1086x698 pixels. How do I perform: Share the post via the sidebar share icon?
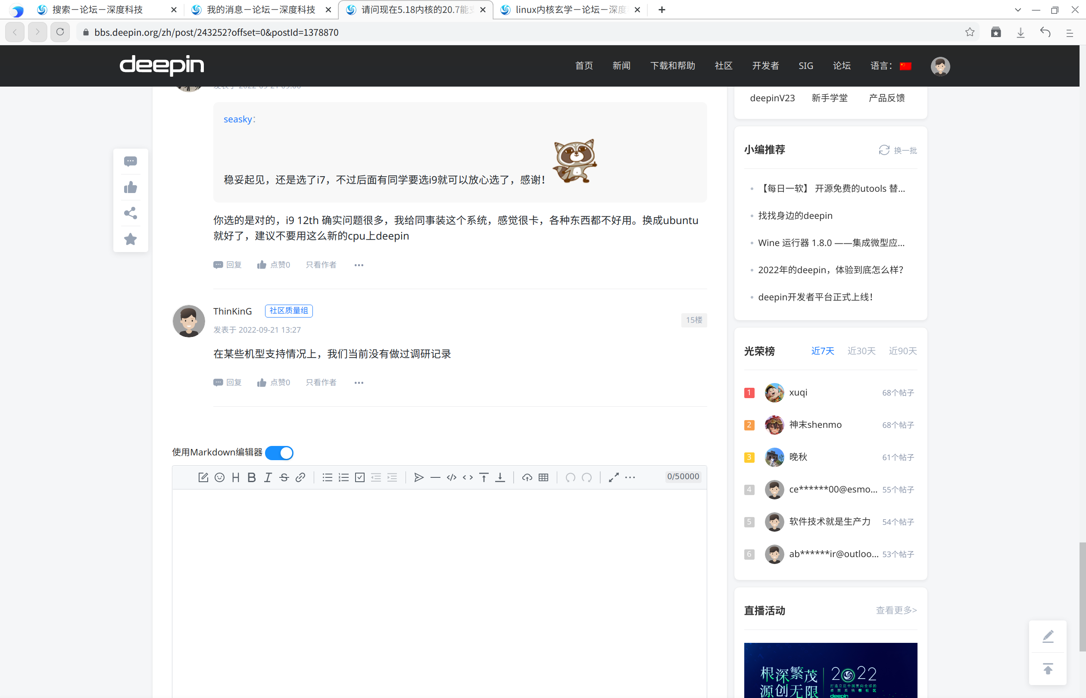pyautogui.click(x=131, y=213)
